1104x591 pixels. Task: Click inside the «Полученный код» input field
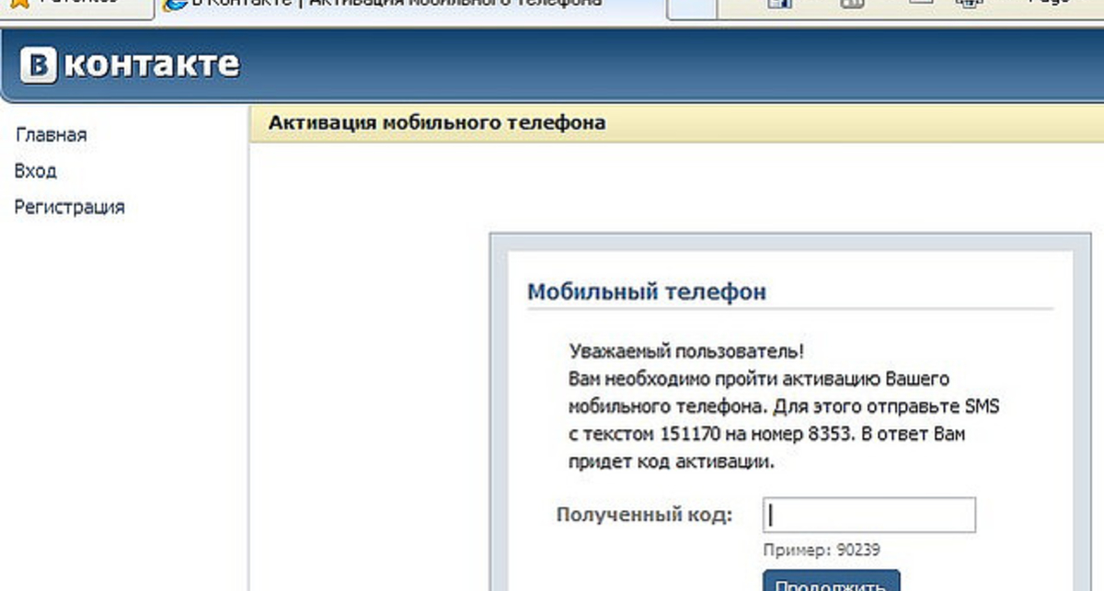tap(868, 515)
